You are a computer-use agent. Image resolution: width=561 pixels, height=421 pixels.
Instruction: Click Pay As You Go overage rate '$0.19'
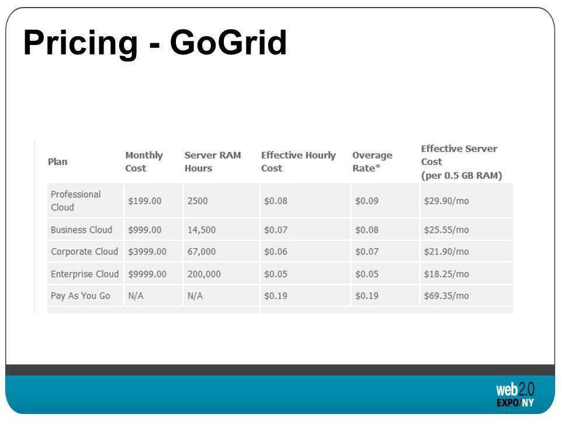(x=385, y=295)
